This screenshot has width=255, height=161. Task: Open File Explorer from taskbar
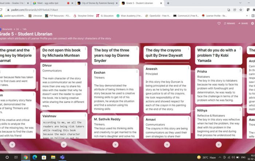(53, 157)
